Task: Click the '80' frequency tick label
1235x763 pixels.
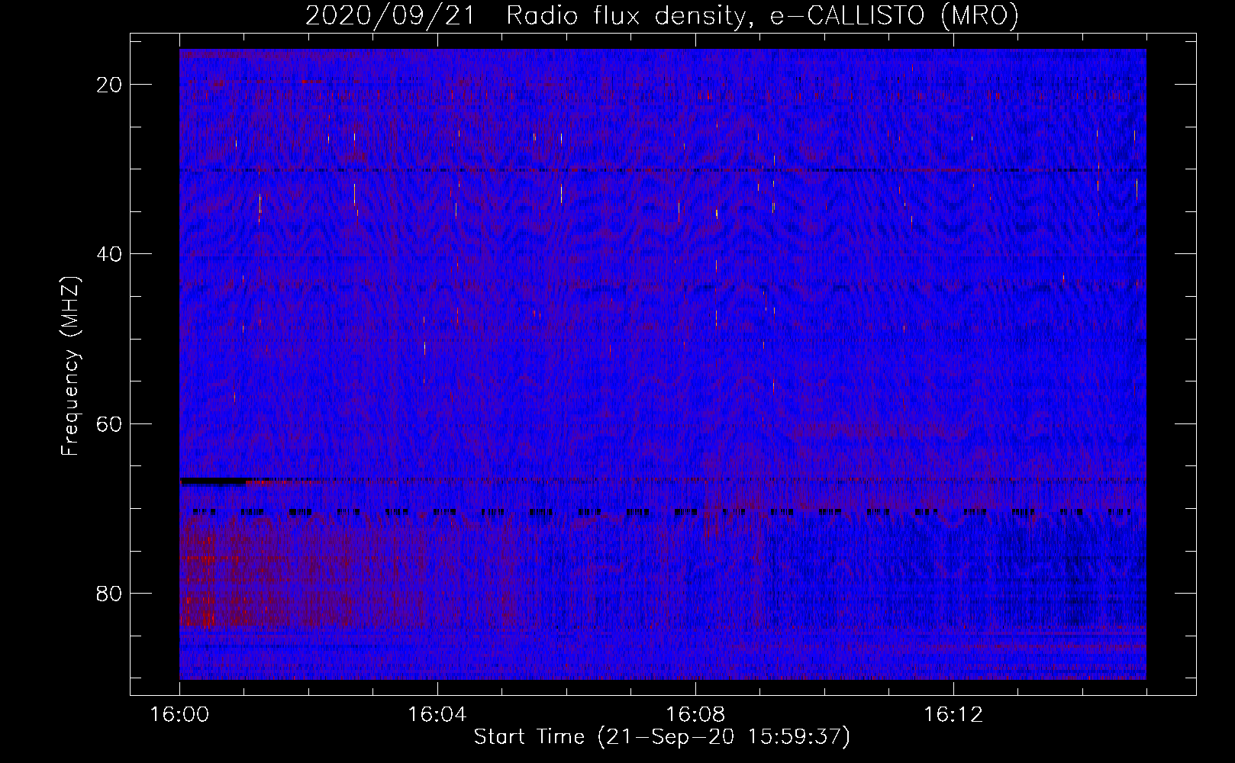Action: 110,593
